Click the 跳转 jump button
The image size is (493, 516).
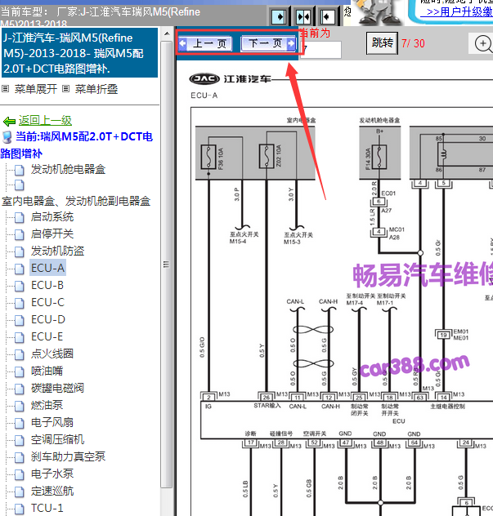point(383,43)
